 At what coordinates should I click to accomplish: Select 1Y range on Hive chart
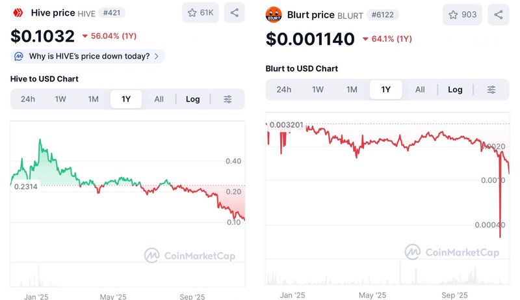[x=126, y=99]
